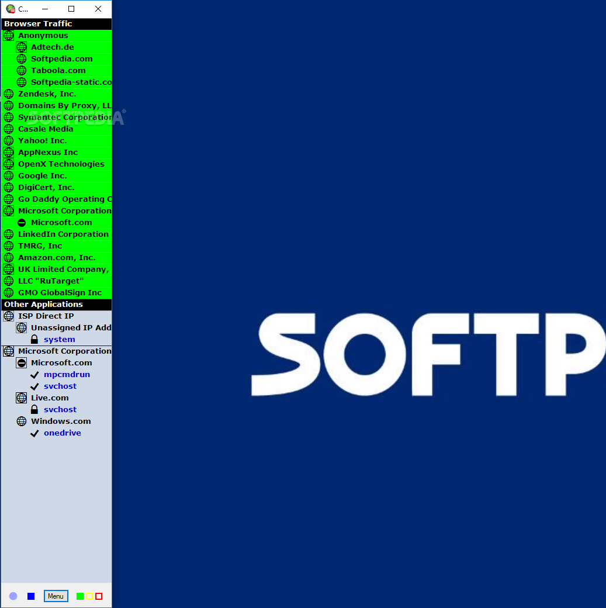Toggle the checkmark beside svchost under Microsoft.com
This screenshot has height=608, width=606.
click(x=34, y=386)
